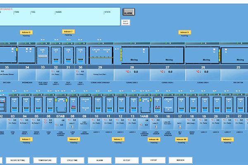248x165 pixels.
Task: Select the Indexer 4B label
Action: click(181, 139)
